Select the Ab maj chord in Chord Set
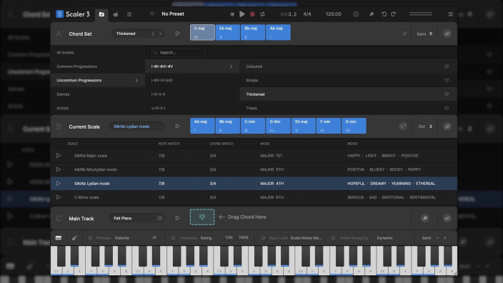Viewport: 503px width, 283px height. pos(278,32)
